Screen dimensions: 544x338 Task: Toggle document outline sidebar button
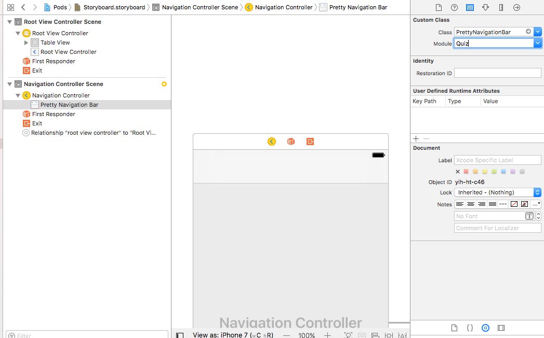tap(180, 335)
